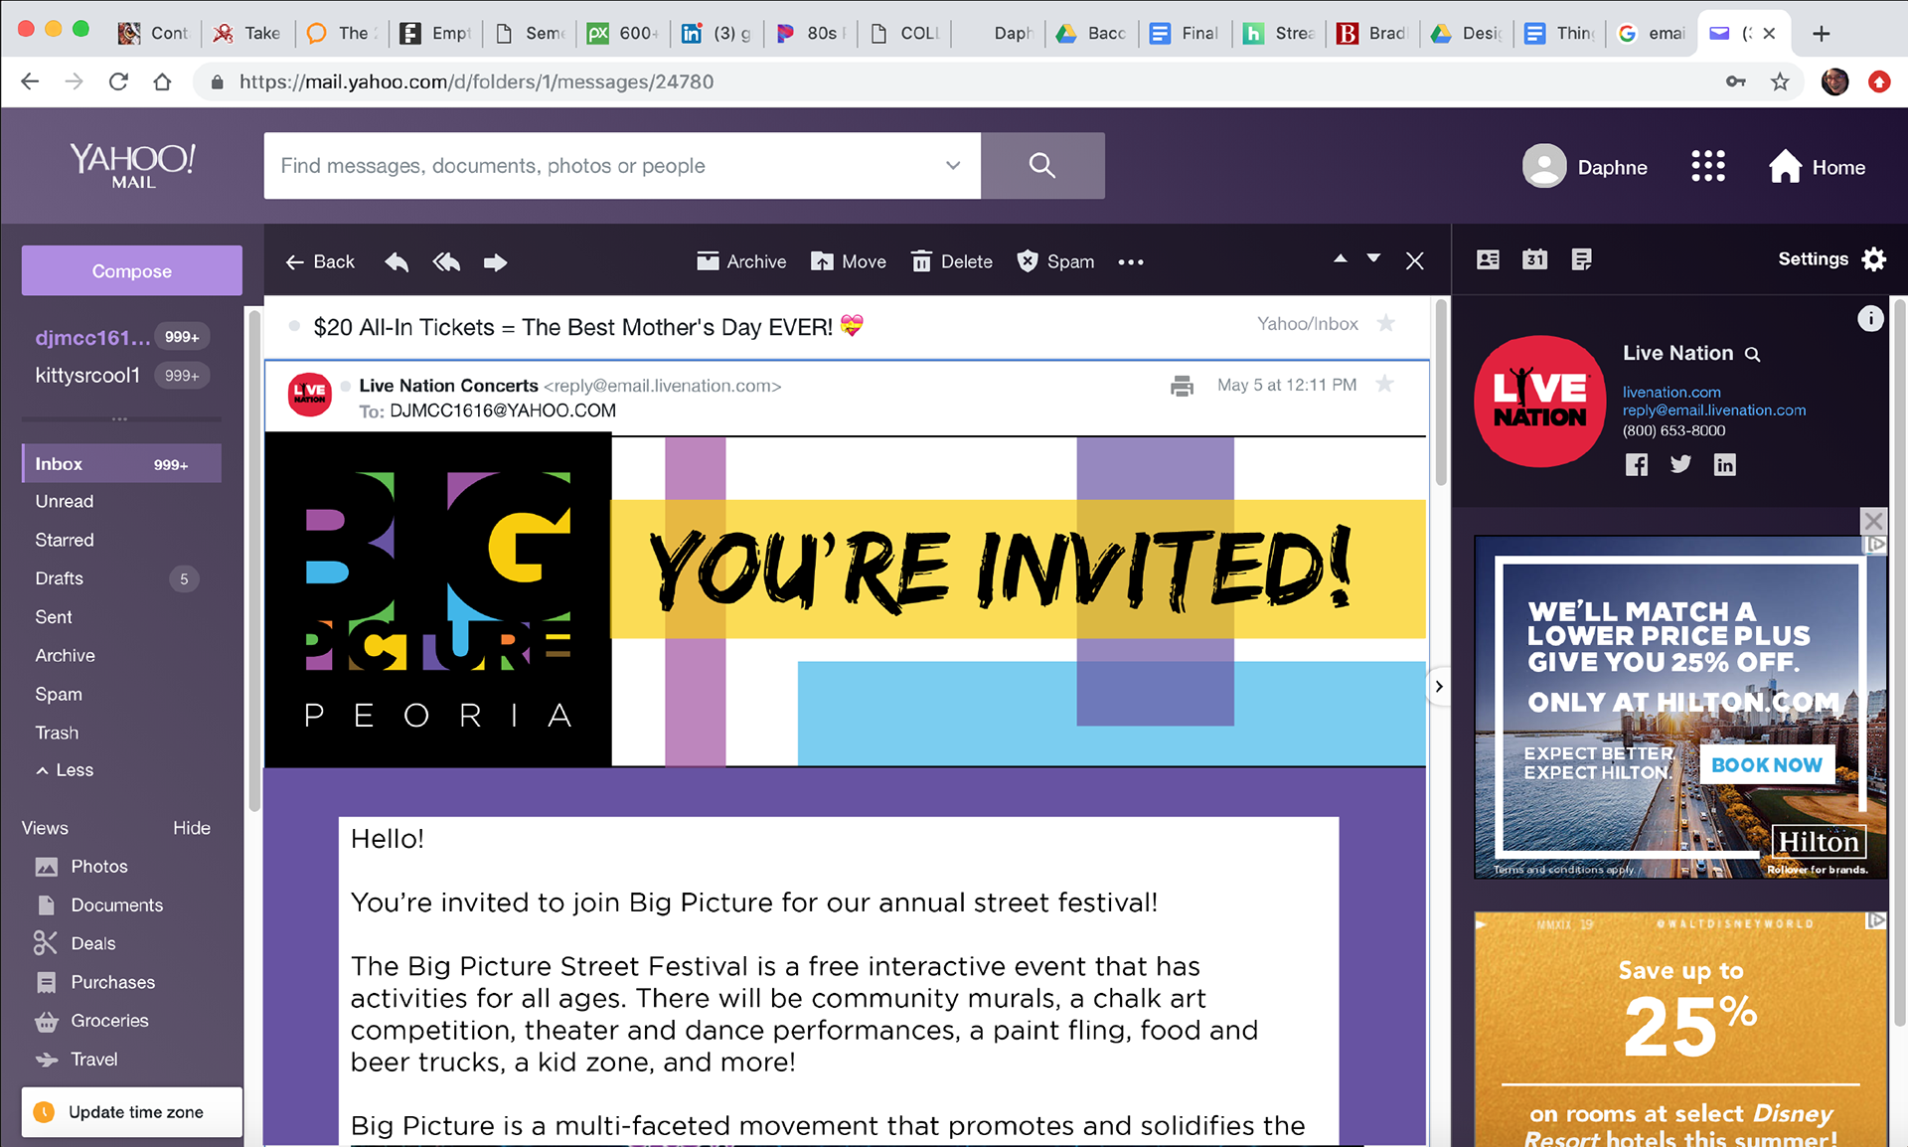Open Documents view
The height and width of the screenshot is (1147, 1908).
[99, 905]
